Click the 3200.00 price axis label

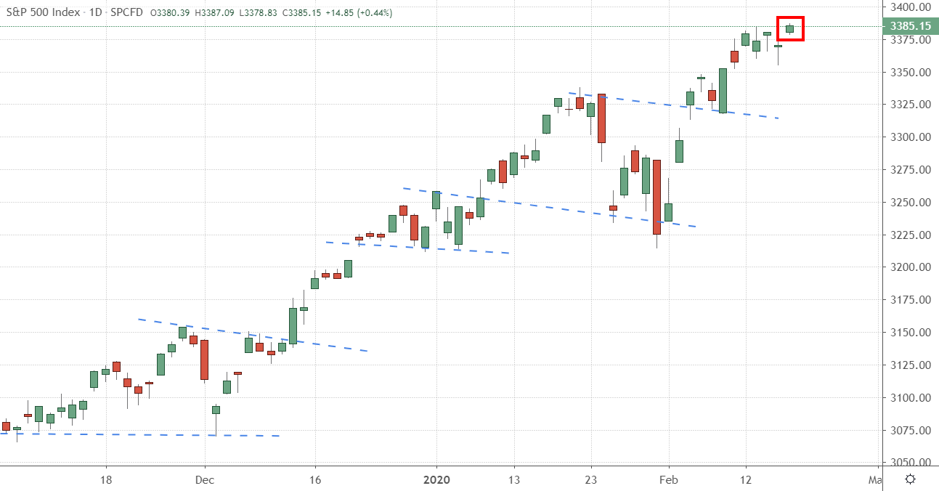(x=910, y=267)
